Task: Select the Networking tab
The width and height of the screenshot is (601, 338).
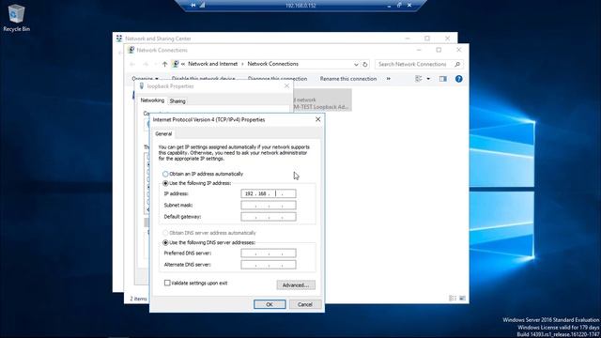Action: (152, 100)
